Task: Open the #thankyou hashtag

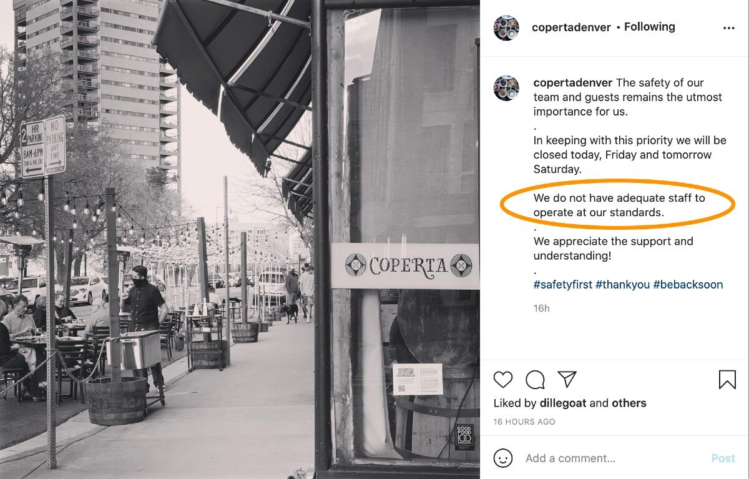Action: (622, 285)
